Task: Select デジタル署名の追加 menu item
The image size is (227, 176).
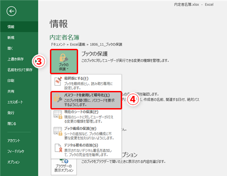Action: [86, 150]
